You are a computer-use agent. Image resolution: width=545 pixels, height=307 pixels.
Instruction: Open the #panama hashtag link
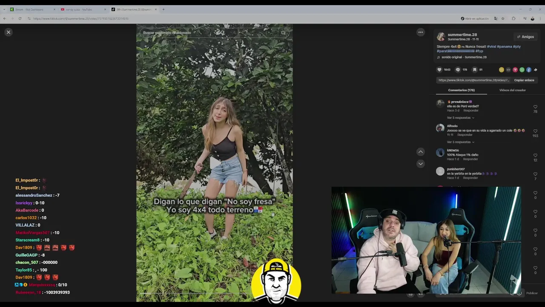504,46
